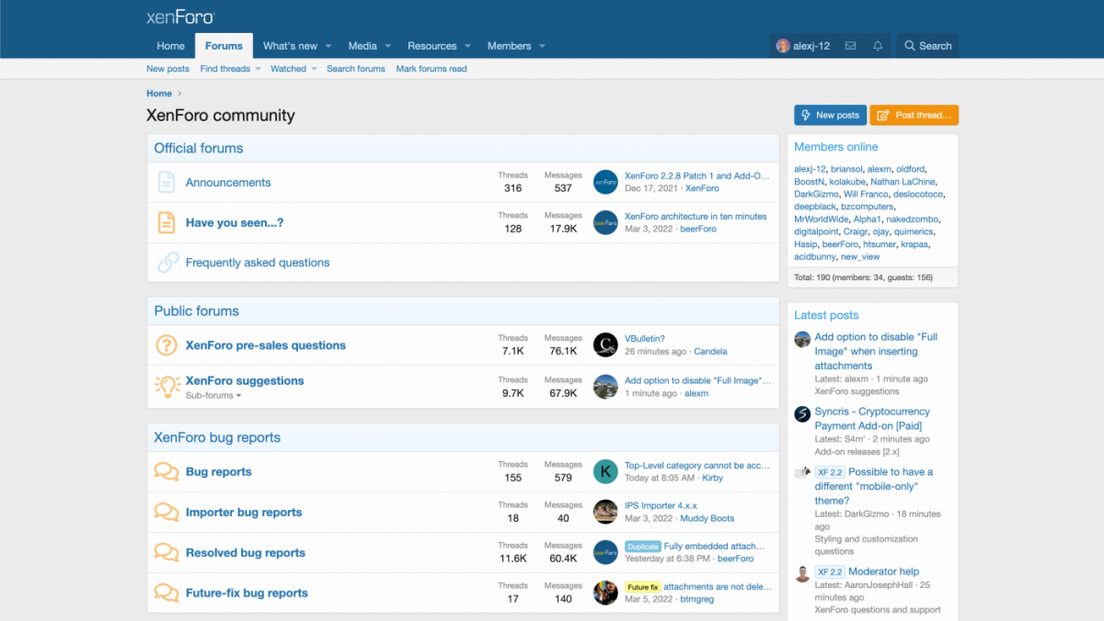Viewport: 1104px width, 621px height.
Task: Select the Forums tab
Action: [224, 46]
